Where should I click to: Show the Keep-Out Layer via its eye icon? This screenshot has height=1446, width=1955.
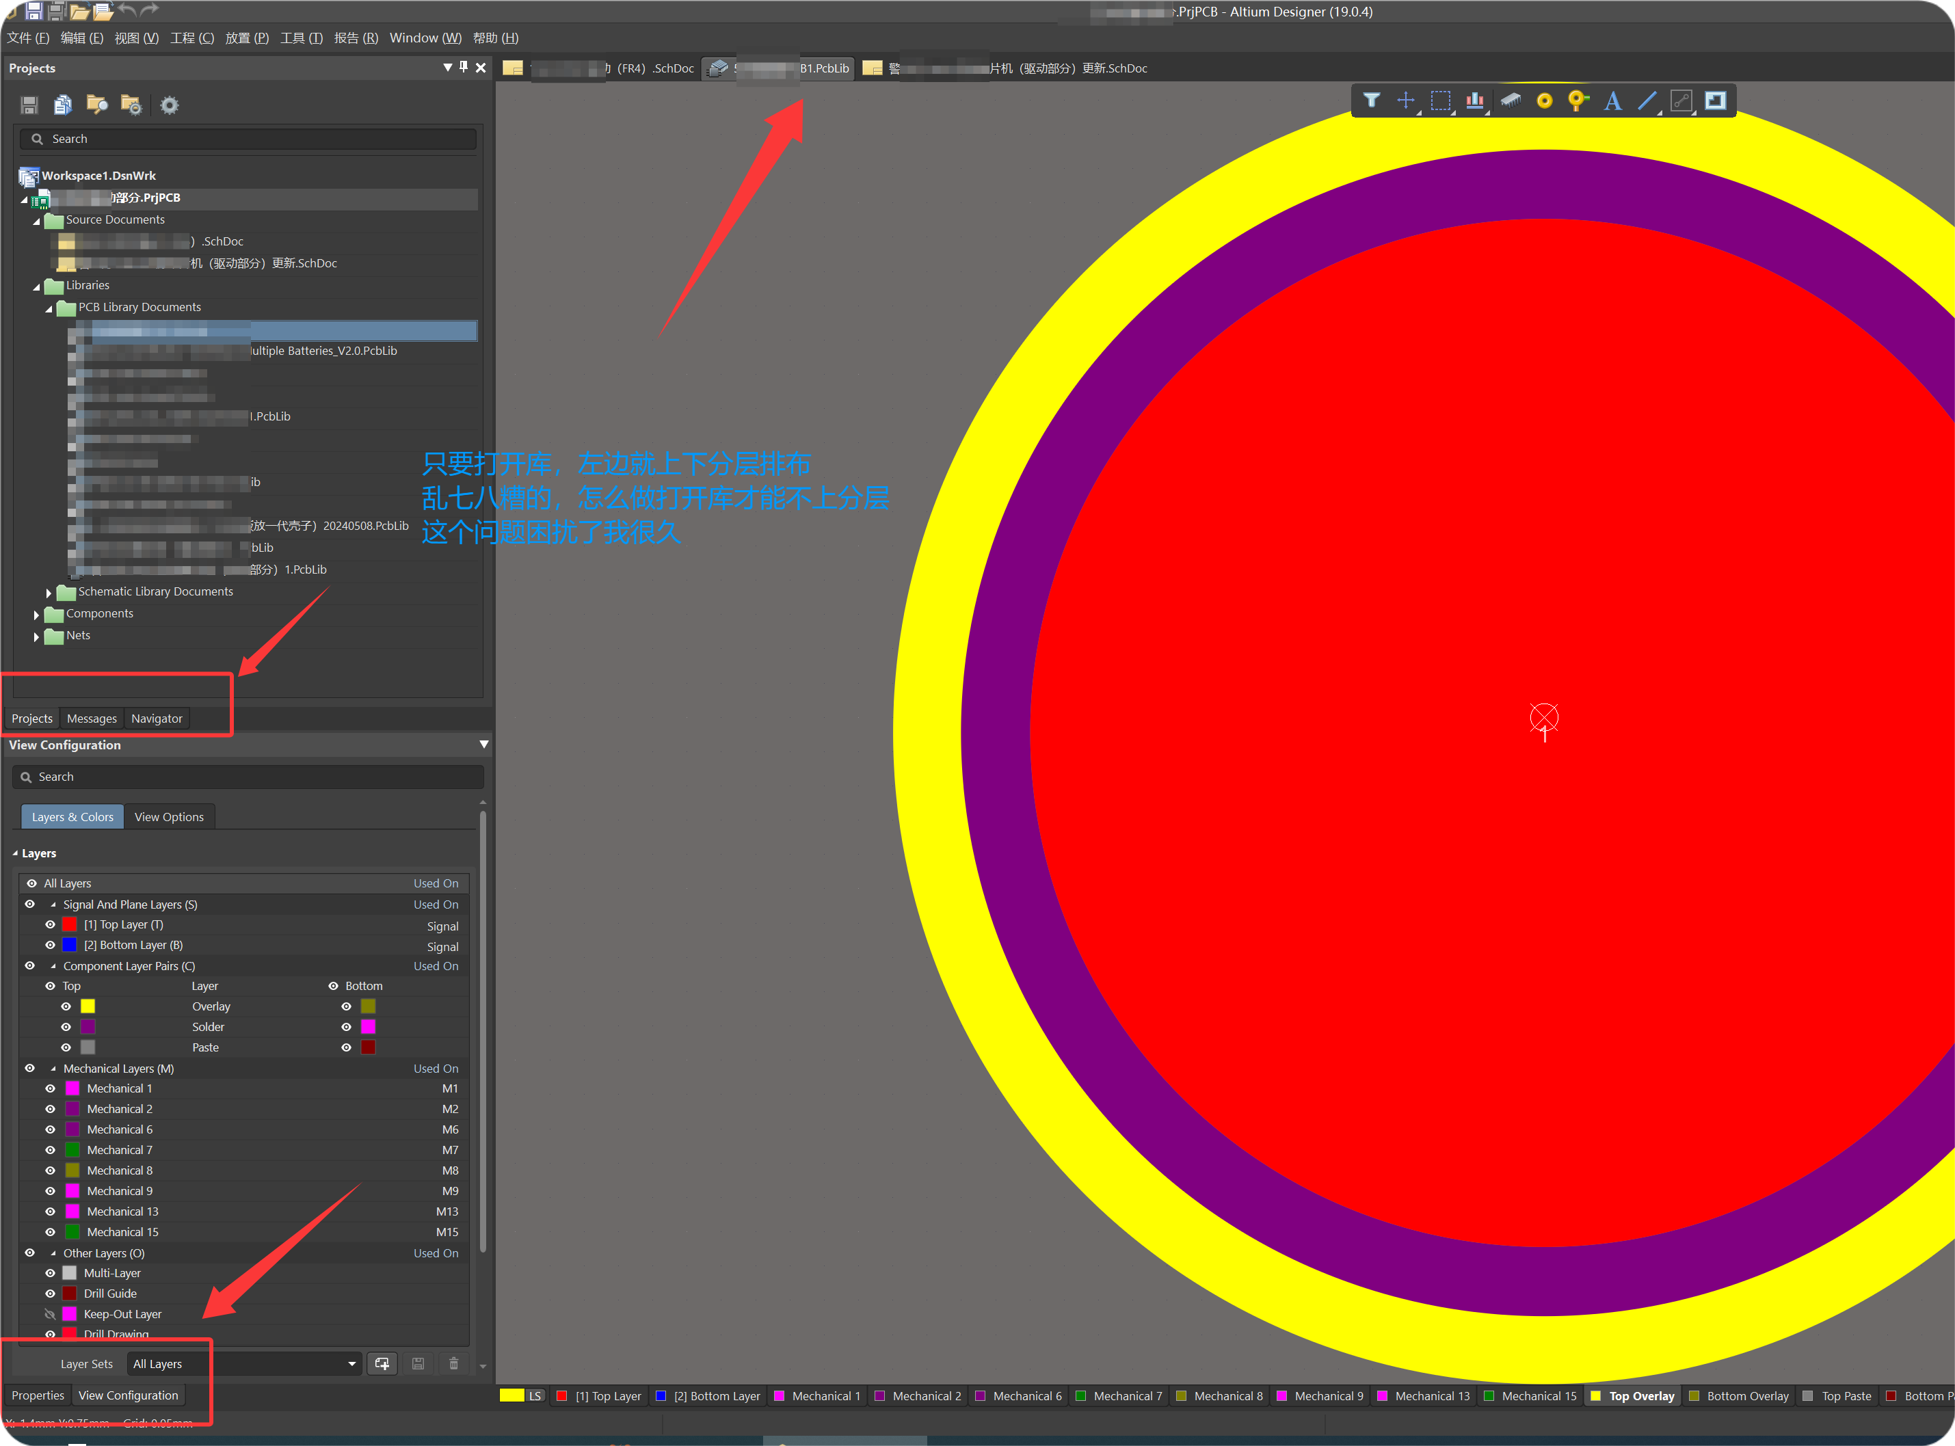pos(50,1314)
